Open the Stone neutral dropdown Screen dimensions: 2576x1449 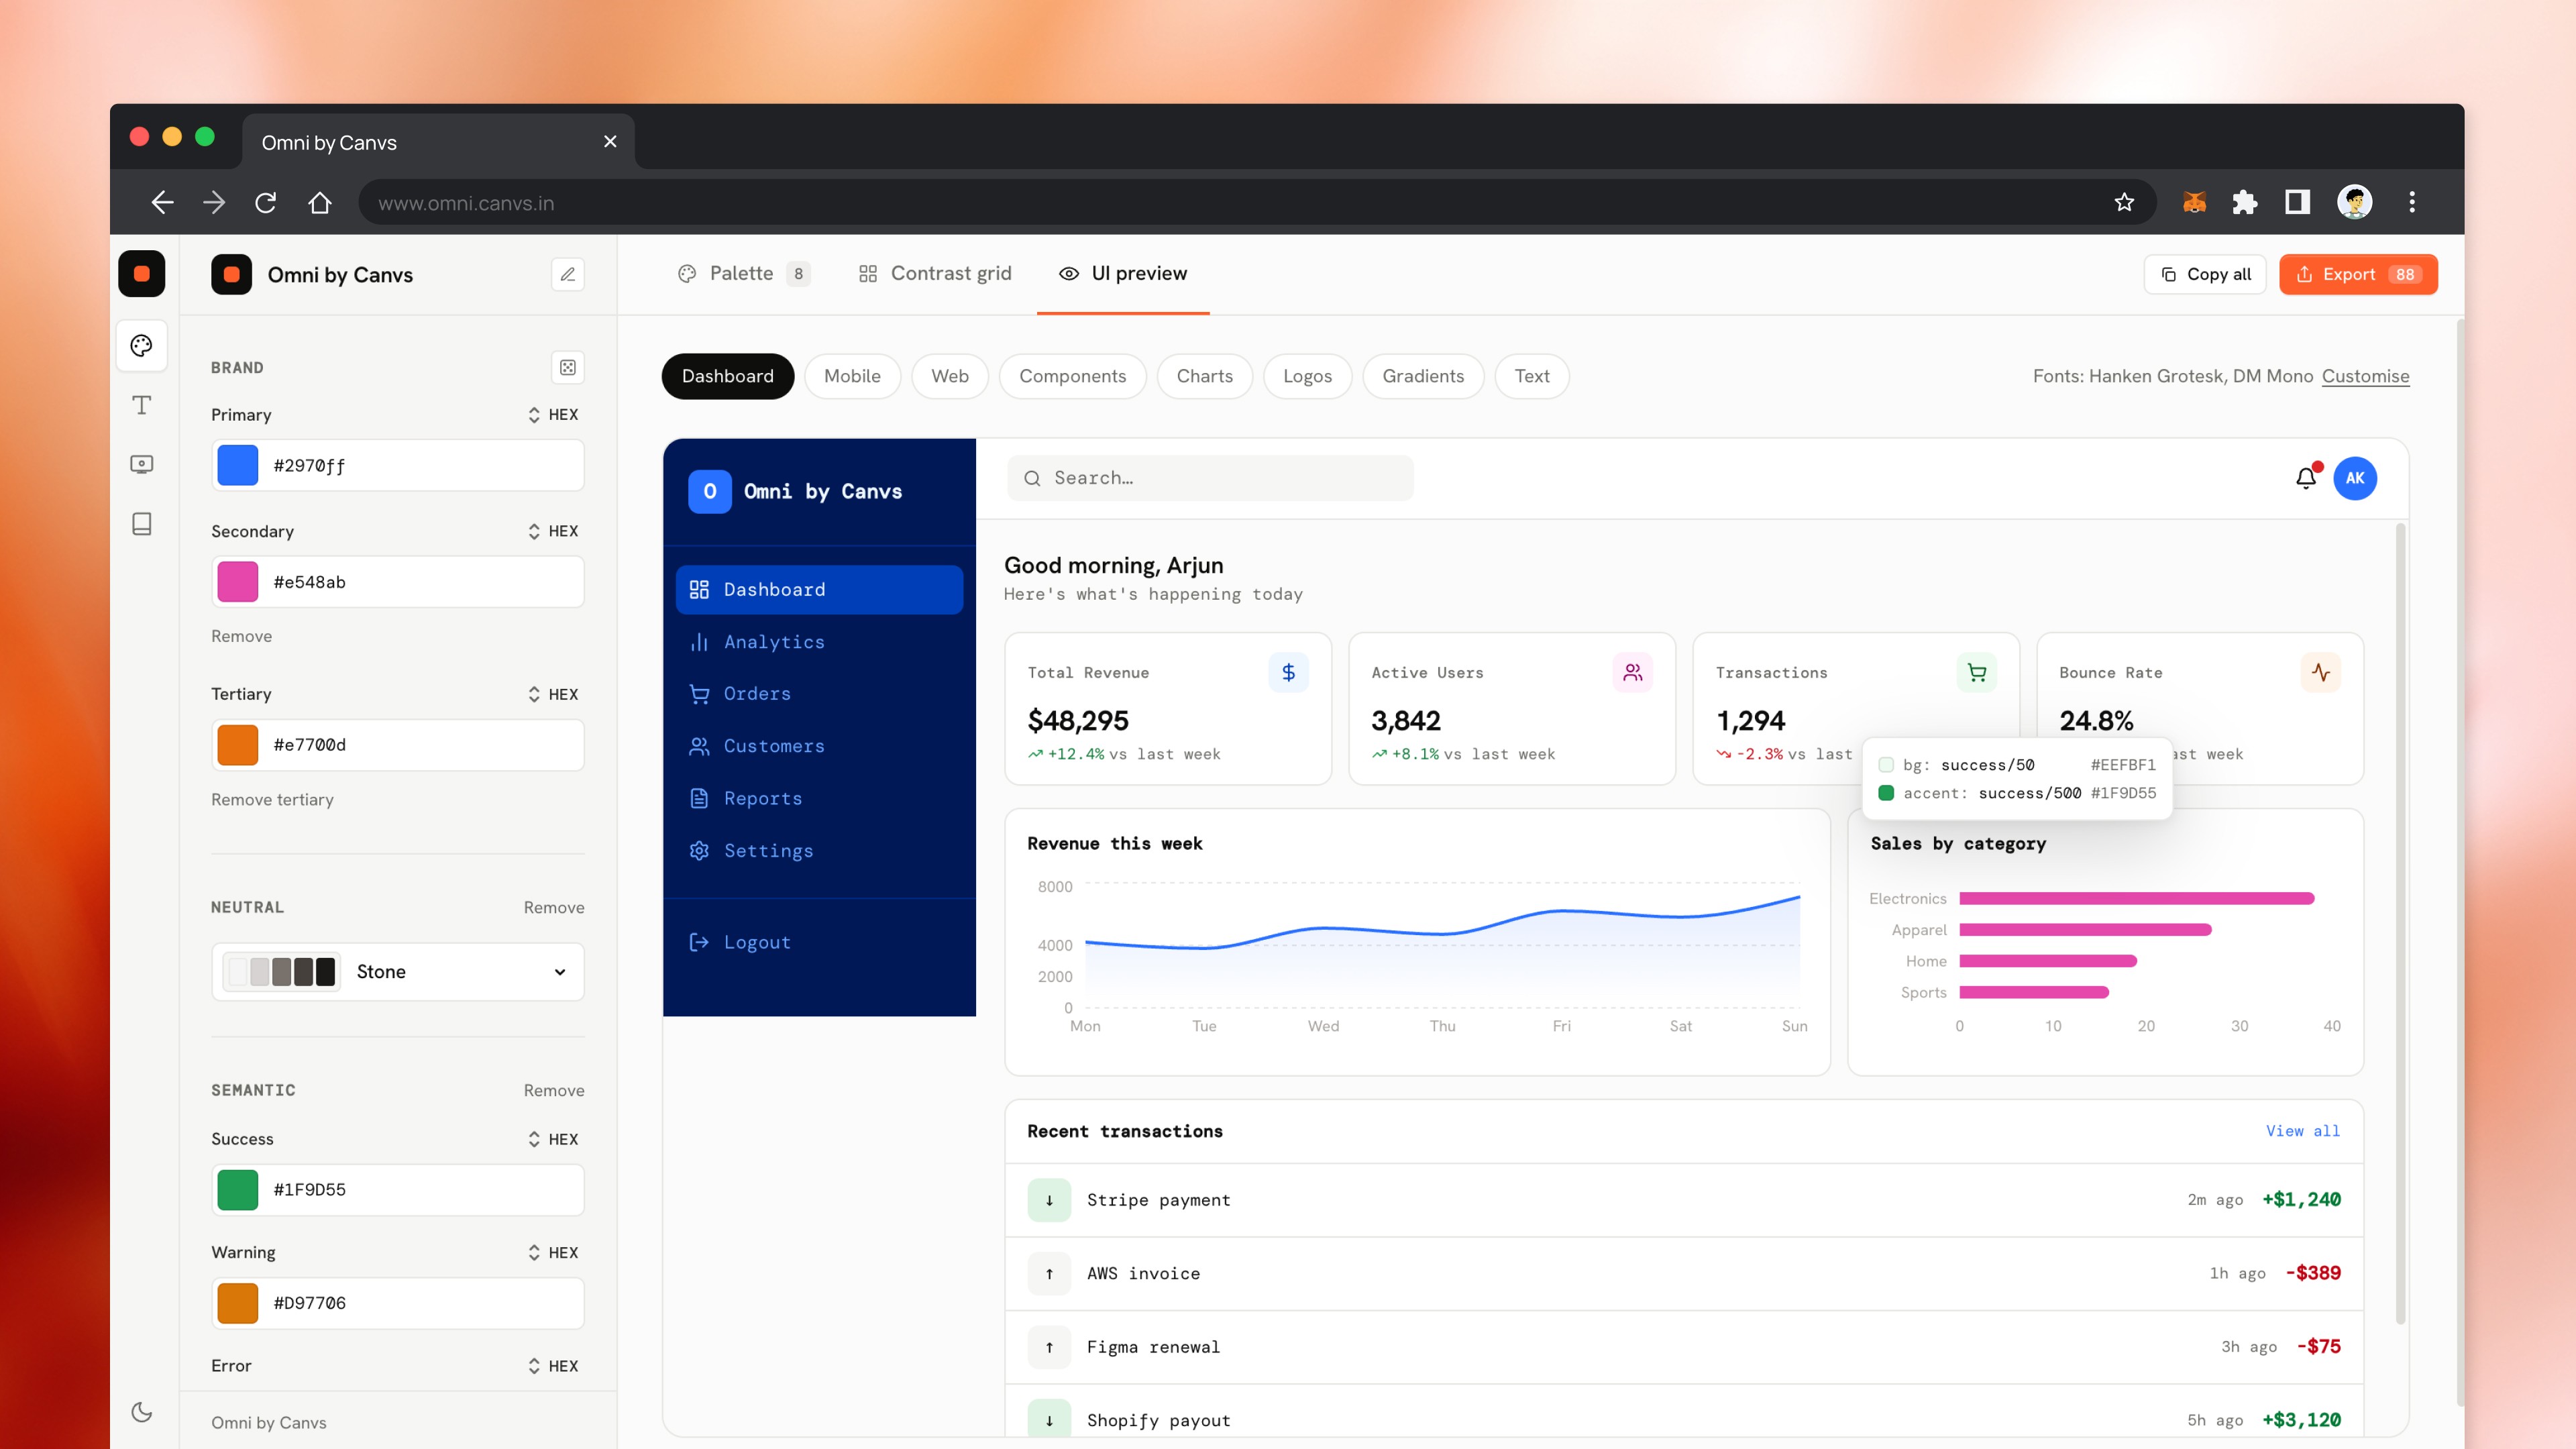pos(397,971)
